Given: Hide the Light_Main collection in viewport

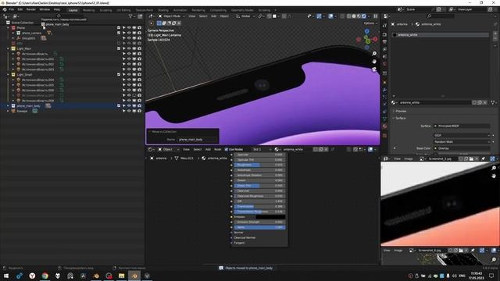Looking at the screenshot, I should point(129,48).
